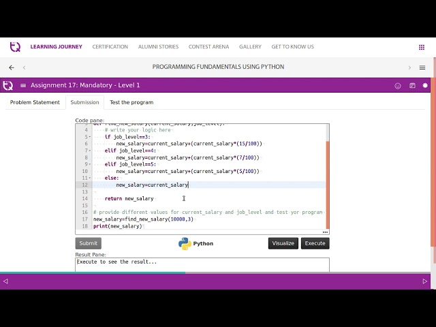Open the LEARNING JOURNEY menu
The width and height of the screenshot is (436, 327).
(x=56, y=47)
